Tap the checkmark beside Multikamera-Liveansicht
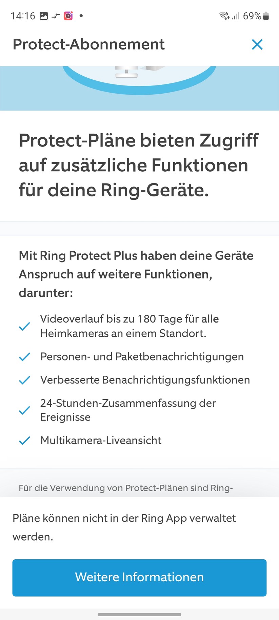This screenshot has width=279, height=620. tap(24, 441)
